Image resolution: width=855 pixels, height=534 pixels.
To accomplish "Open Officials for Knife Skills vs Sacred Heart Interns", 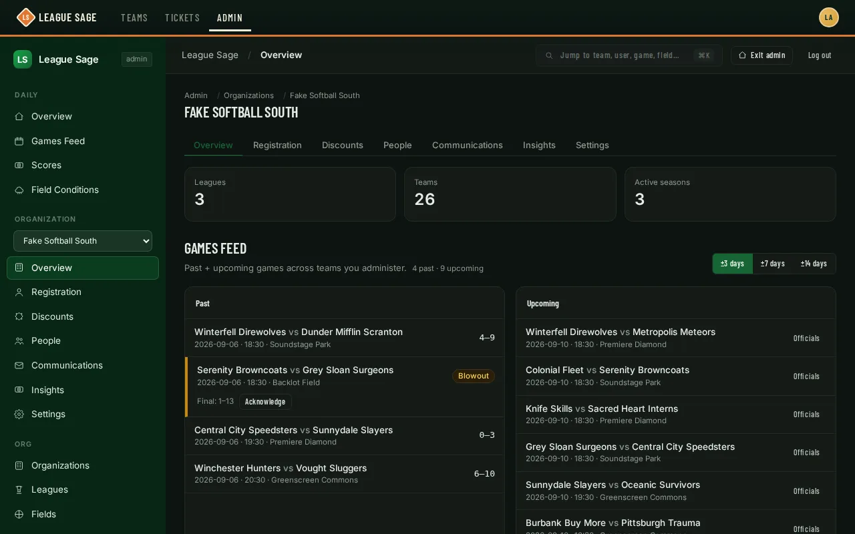I will coord(806,415).
